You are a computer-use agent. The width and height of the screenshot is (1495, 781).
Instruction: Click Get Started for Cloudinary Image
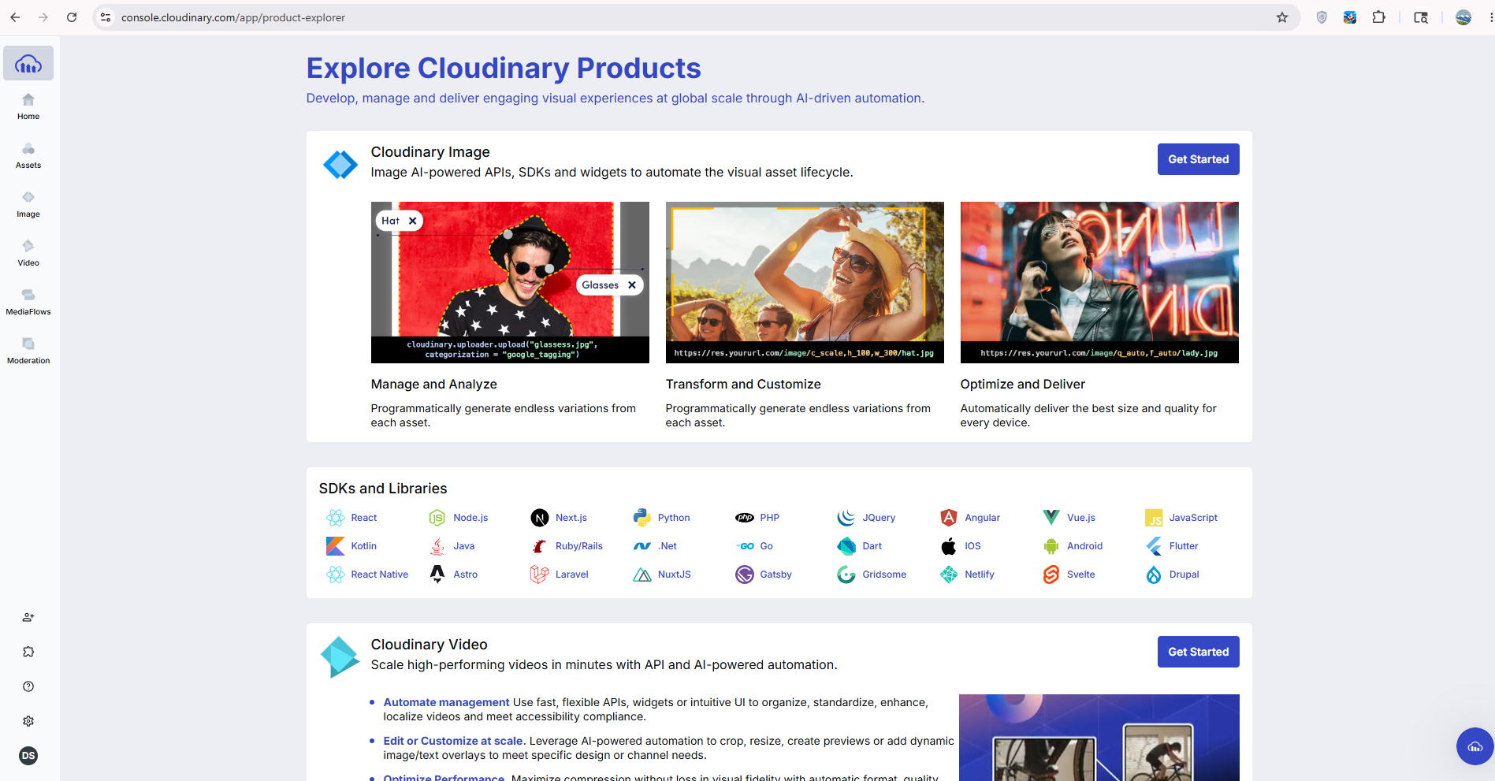pyautogui.click(x=1198, y=159)
